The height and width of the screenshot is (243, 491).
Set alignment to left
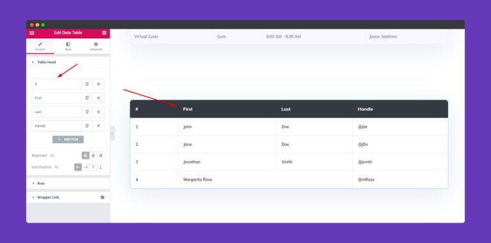86,155
